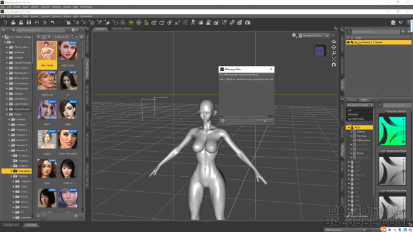Switch to the Presets tab

pos(352,100)
